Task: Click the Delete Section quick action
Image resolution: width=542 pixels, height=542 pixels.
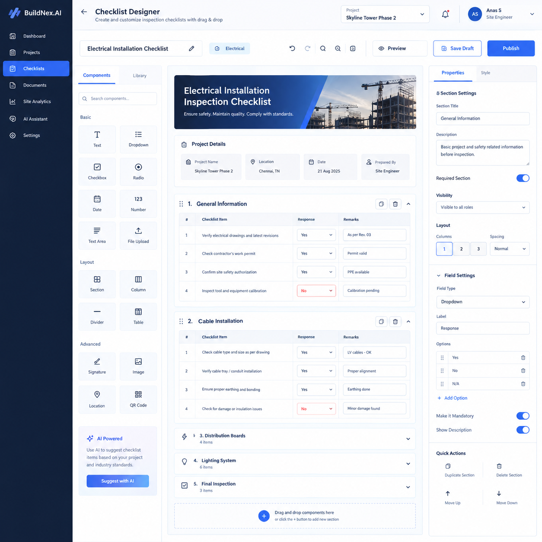Action: tap(509, 470)
